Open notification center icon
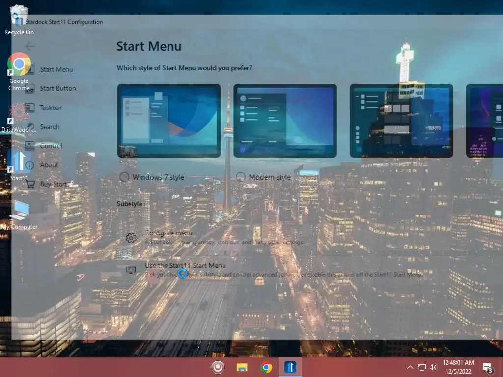 click(x=488, y=368)
